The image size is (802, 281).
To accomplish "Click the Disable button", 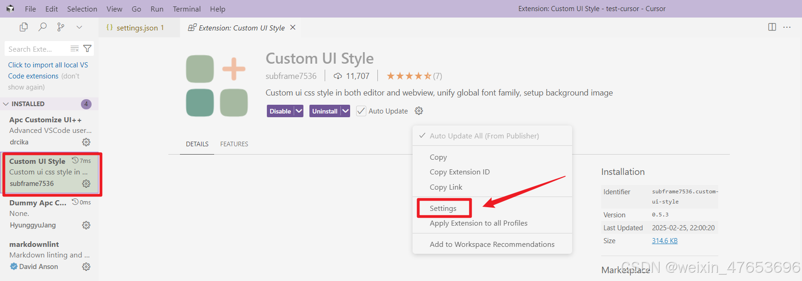I will 280,111.
